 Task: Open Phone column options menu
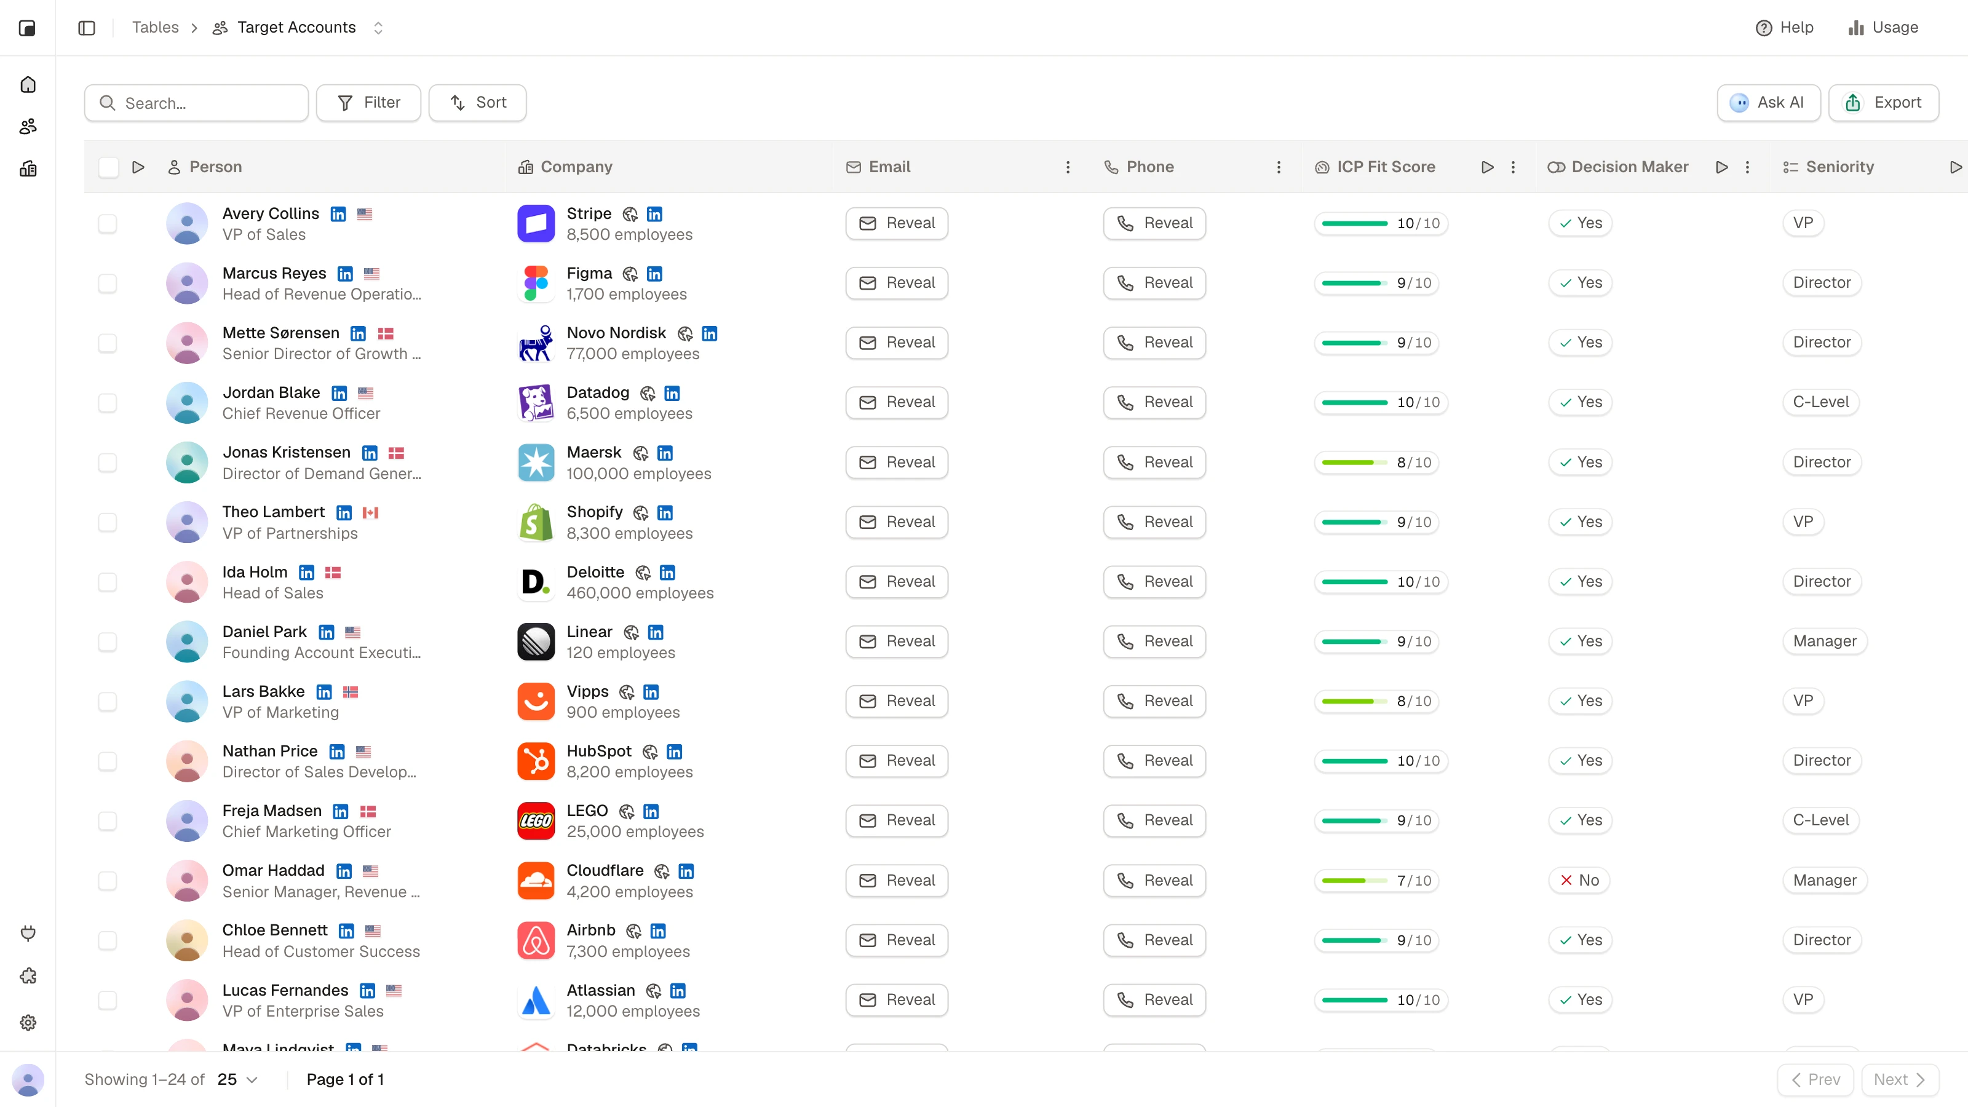tap(1279, 167)
